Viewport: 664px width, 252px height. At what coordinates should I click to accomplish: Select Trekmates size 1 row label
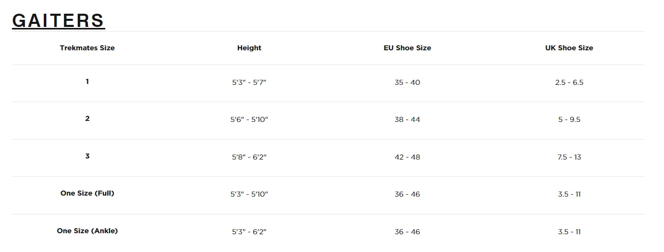click(x=87, y=81)
